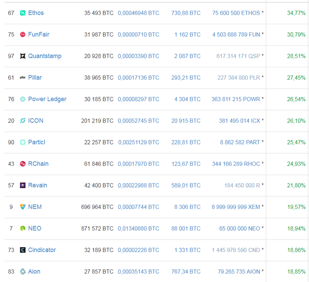309x282 pixels.
Task: Click the Revain logo icon
Action: click(23, 185)
